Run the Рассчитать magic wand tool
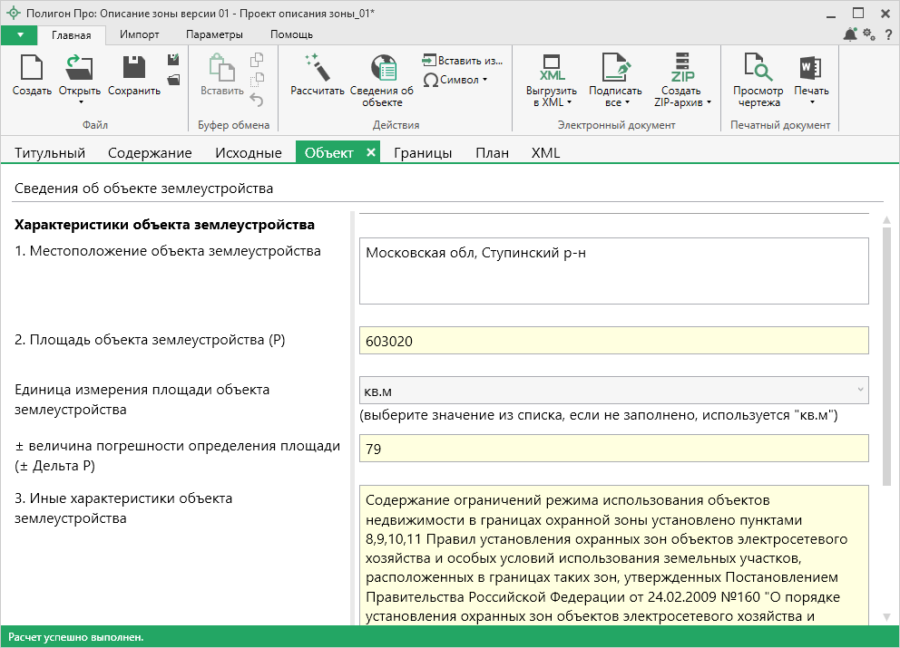The image size is (900, 648). [317, 68]
